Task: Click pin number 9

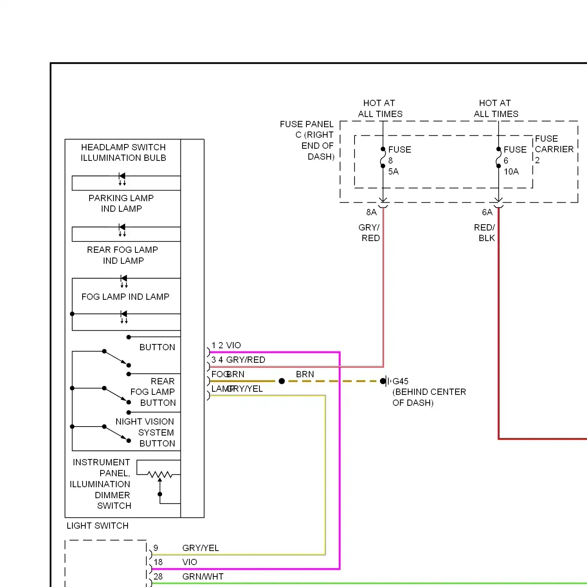Action: (156, 548)
